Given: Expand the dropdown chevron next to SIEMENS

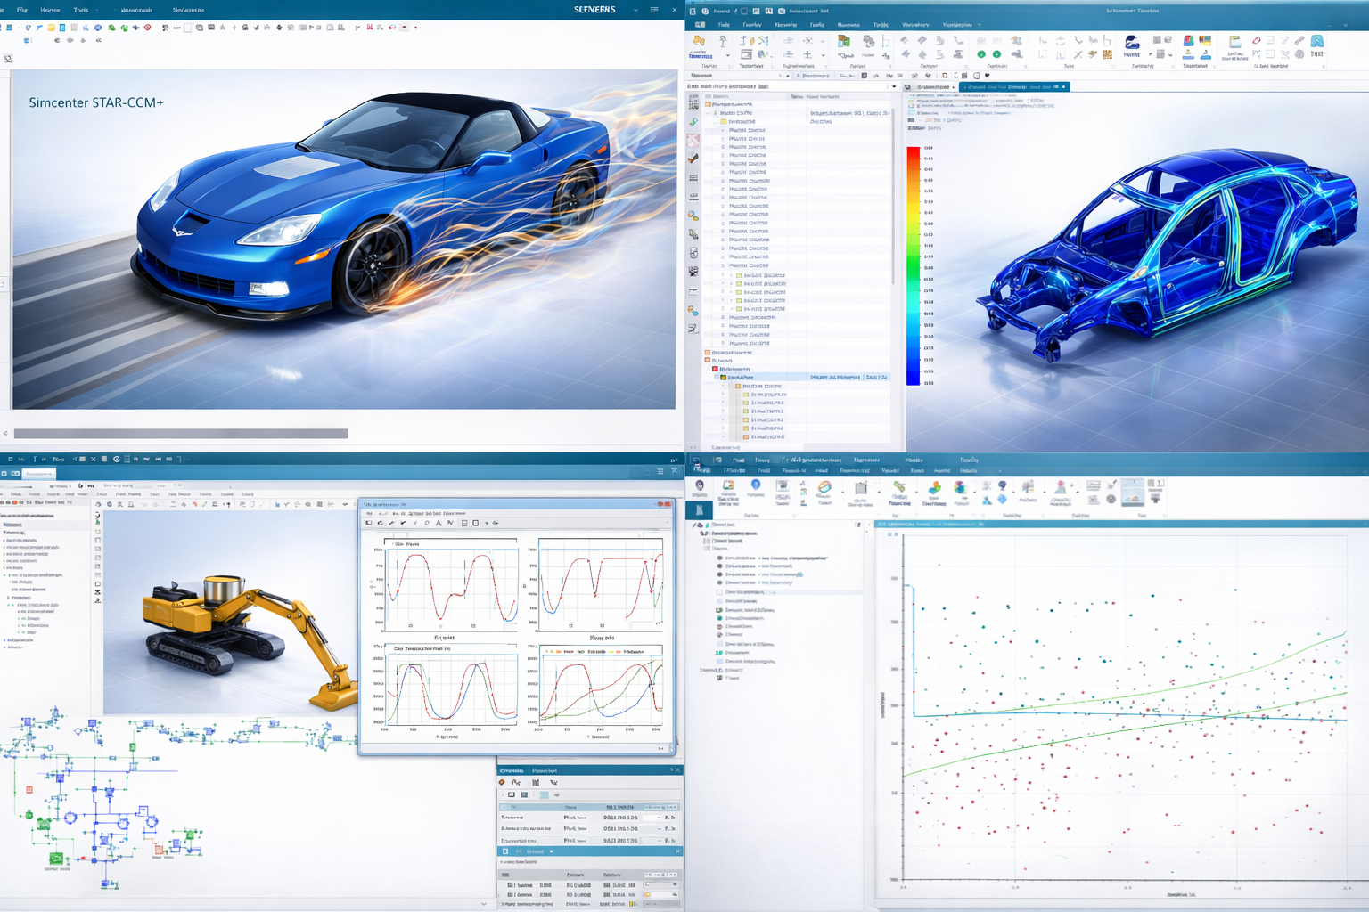Looking at the screenshot, I should 635,10.
